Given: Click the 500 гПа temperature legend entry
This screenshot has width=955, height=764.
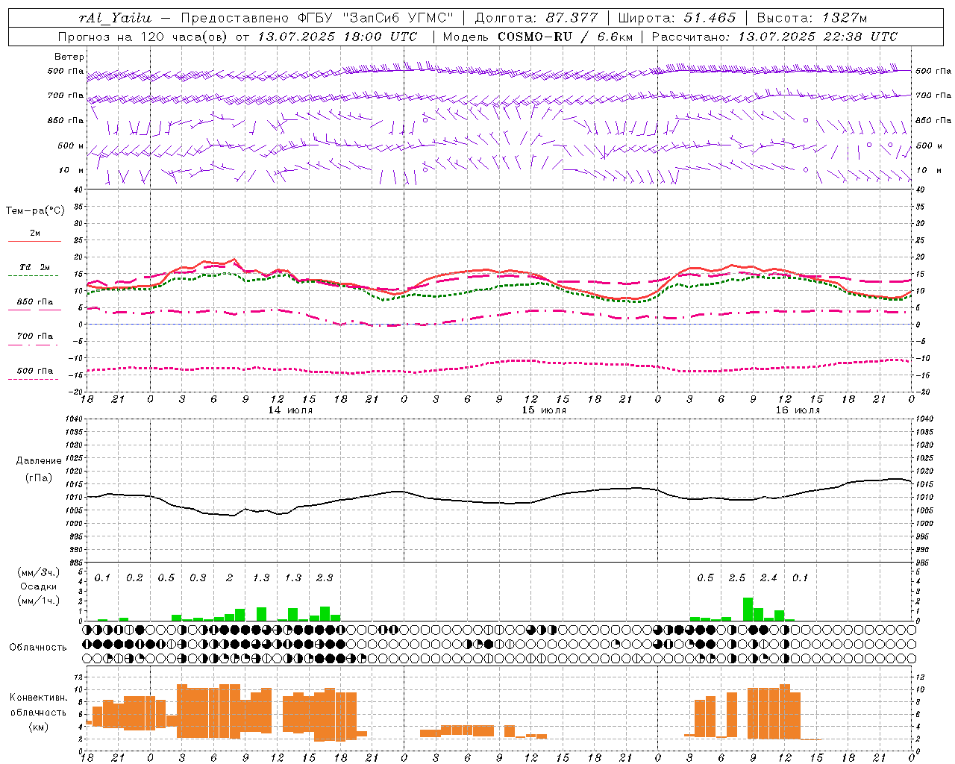Looking at the screenshot, I should pyautogui.click(x=35, y=370).
